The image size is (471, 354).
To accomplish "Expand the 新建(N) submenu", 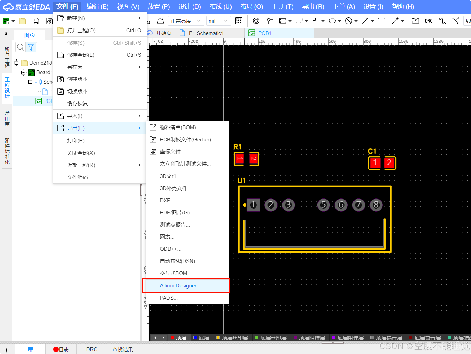I will (100, 18).
